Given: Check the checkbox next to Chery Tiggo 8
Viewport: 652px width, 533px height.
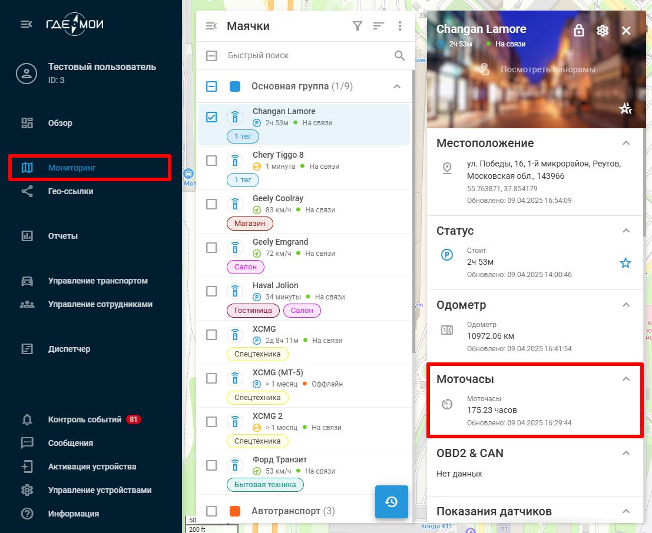Looking at the screenshot, I should [x=210, y=160].
